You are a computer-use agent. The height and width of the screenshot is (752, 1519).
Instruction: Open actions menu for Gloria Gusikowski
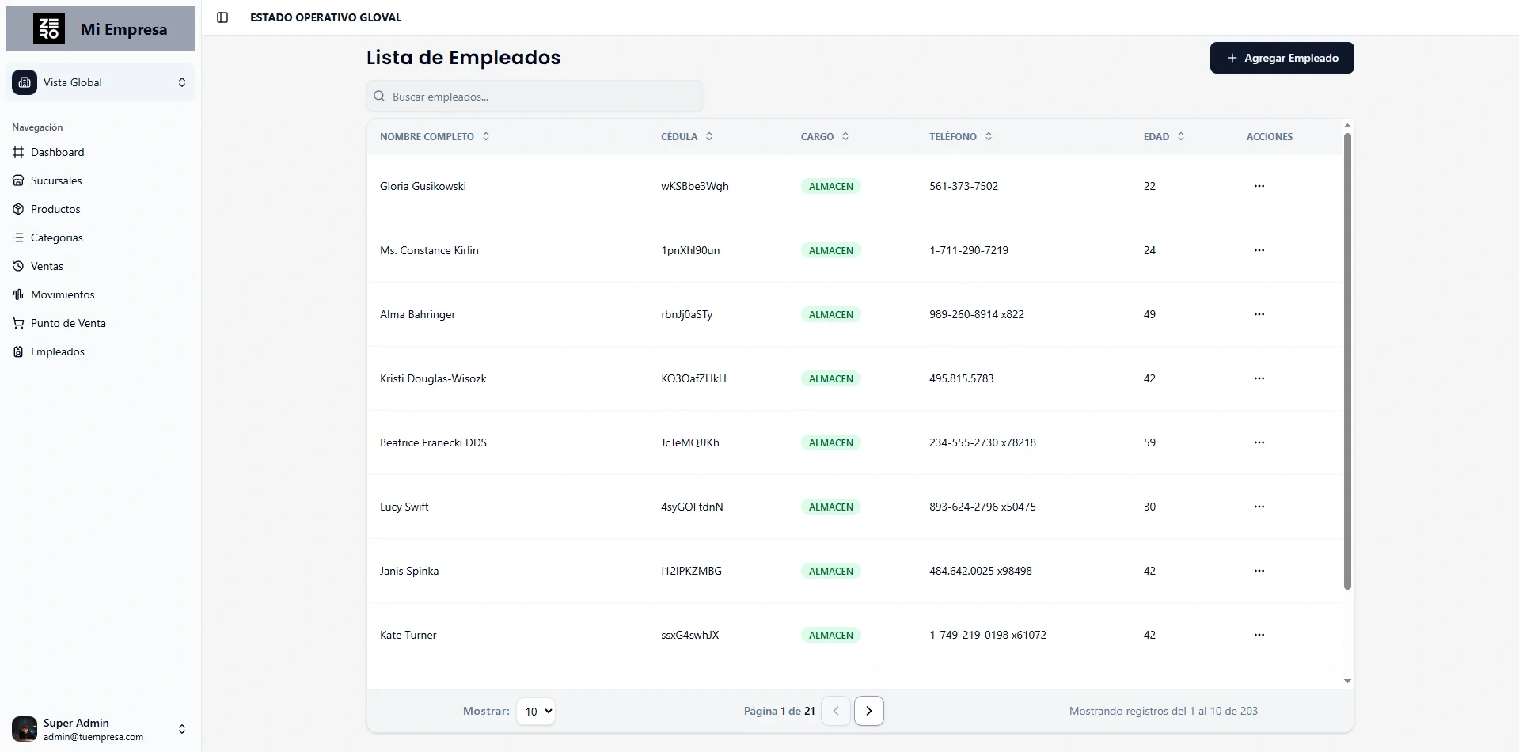[1259, 186]
